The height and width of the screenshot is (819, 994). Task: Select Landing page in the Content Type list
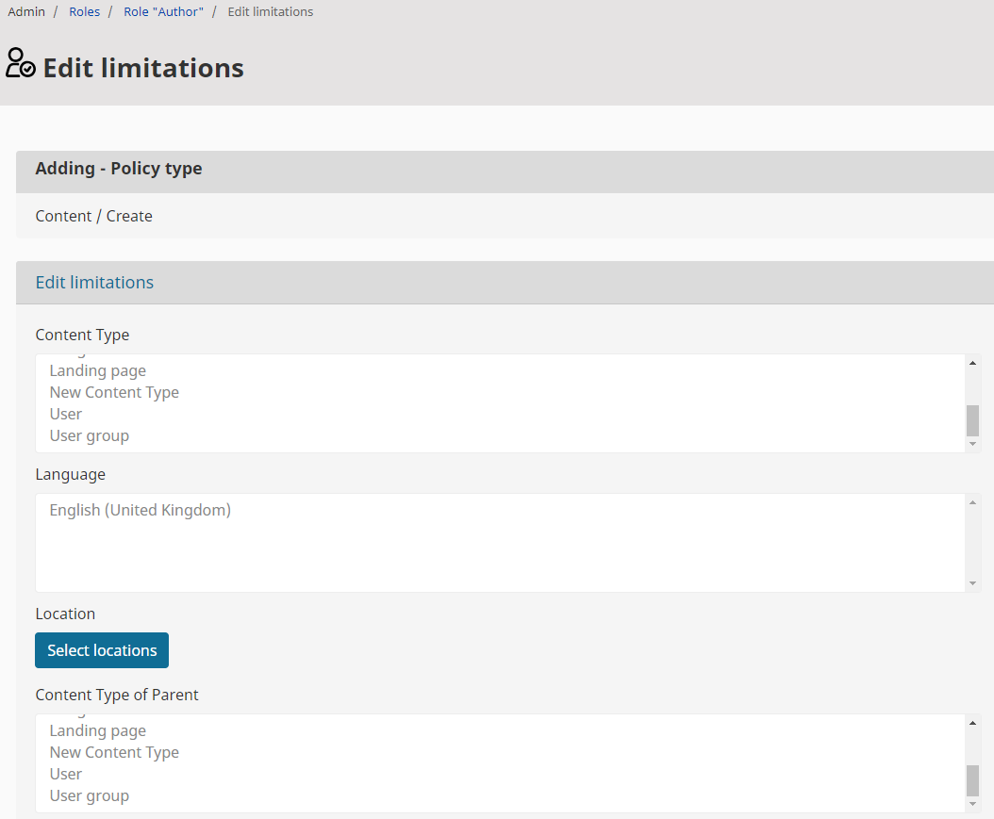tap(98, 371)
